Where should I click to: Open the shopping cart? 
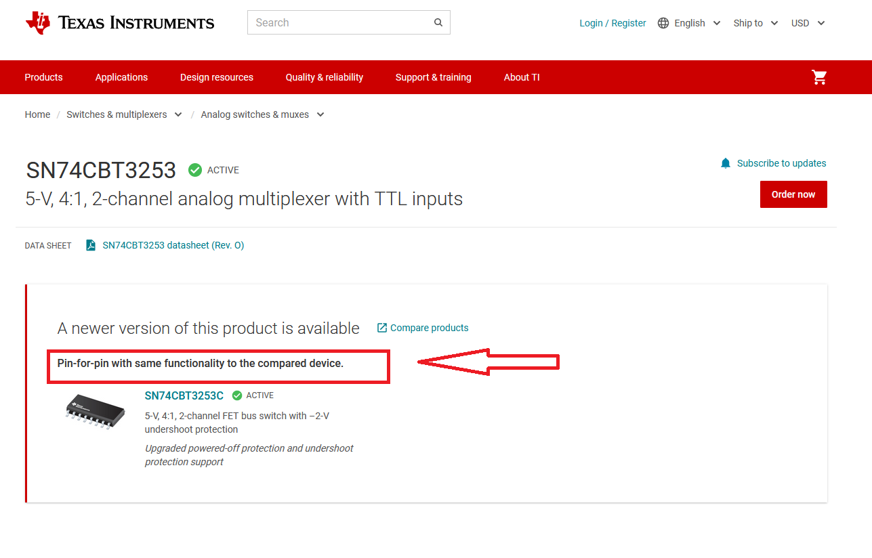[819, 77]
